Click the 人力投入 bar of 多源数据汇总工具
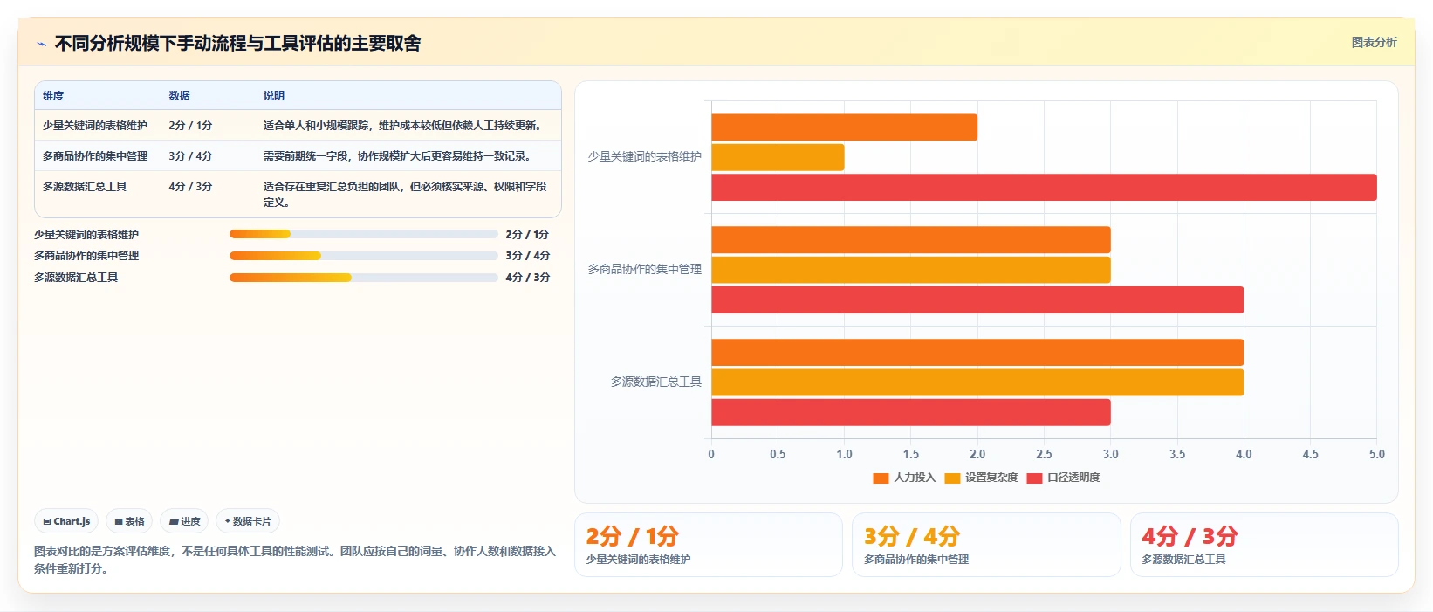This screenshot has width=1433, height=612. click(x=977, y=353)
